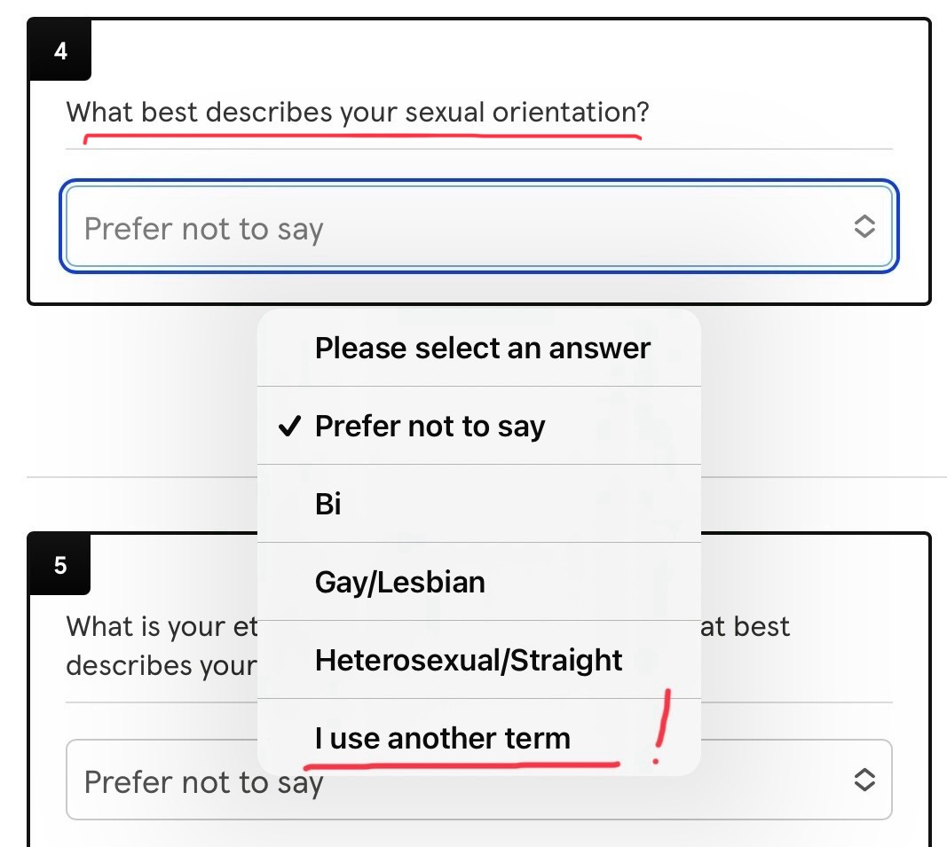Screen dimensions: 947x847
Task: Click the up-down chevron in question 4's dropdown
Action: pyautogui.click(x=864, y=226)
